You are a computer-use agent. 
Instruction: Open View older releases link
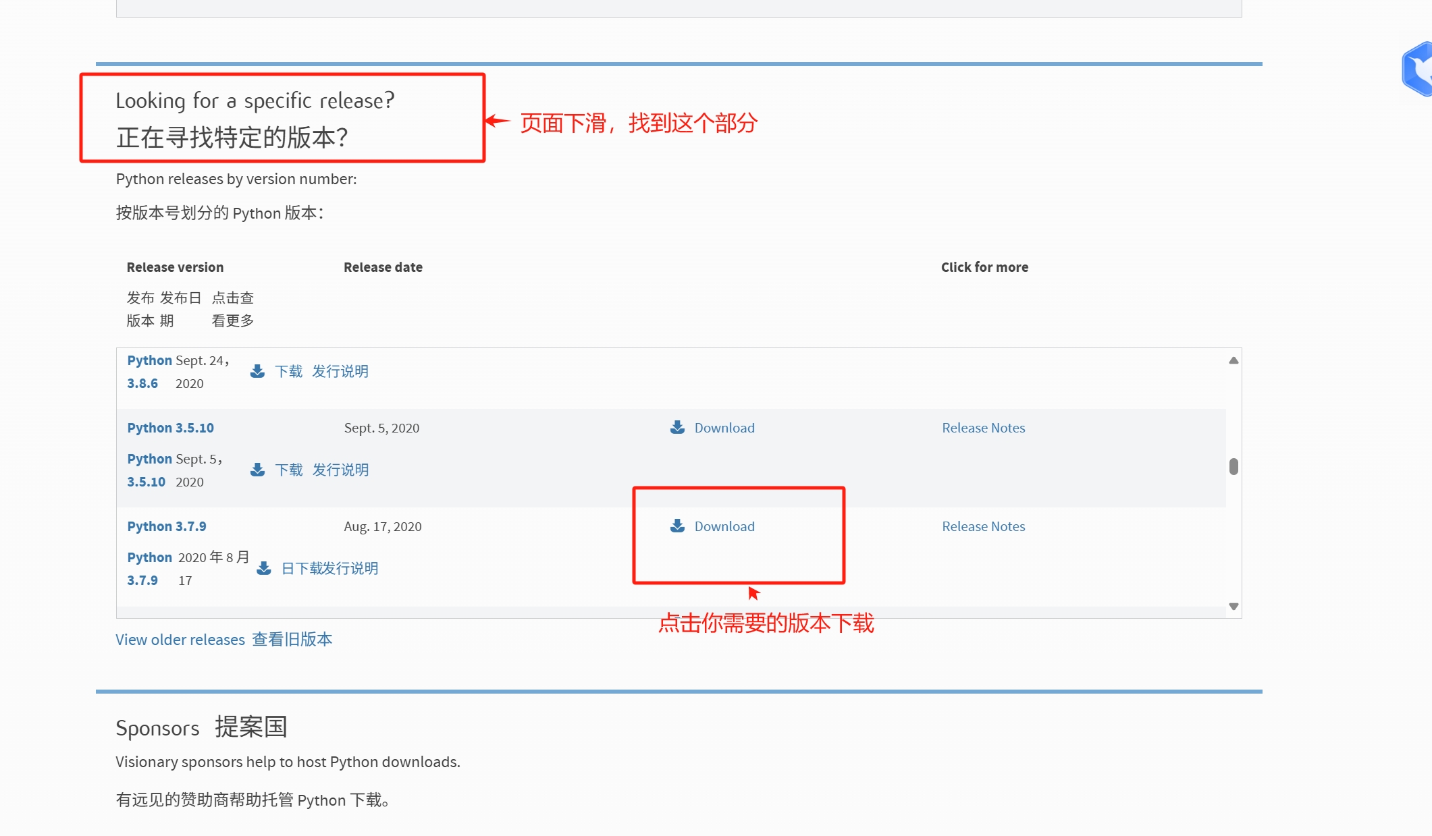coord(180,640)
